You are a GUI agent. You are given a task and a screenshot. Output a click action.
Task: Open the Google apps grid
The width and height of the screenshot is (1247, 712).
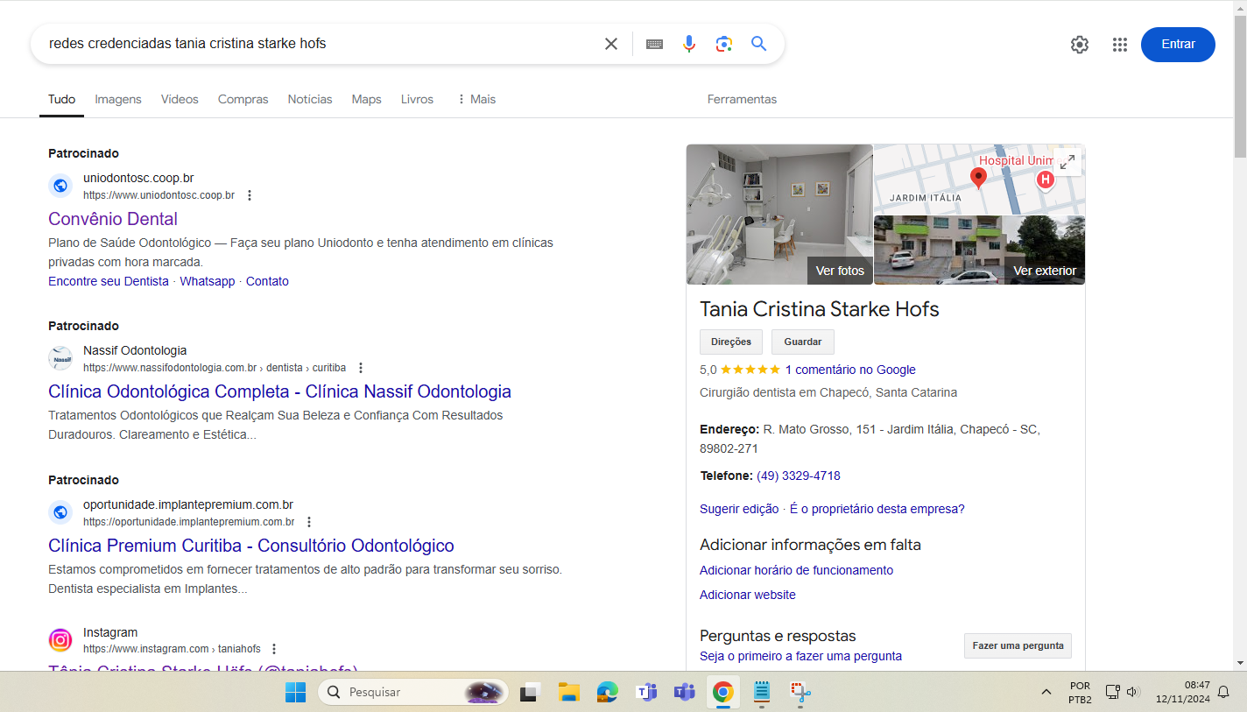click(x=1120, y=45)
